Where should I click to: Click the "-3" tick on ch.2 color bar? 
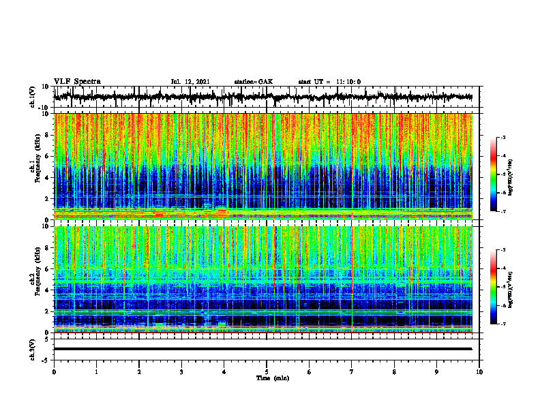tap(503, 250)
